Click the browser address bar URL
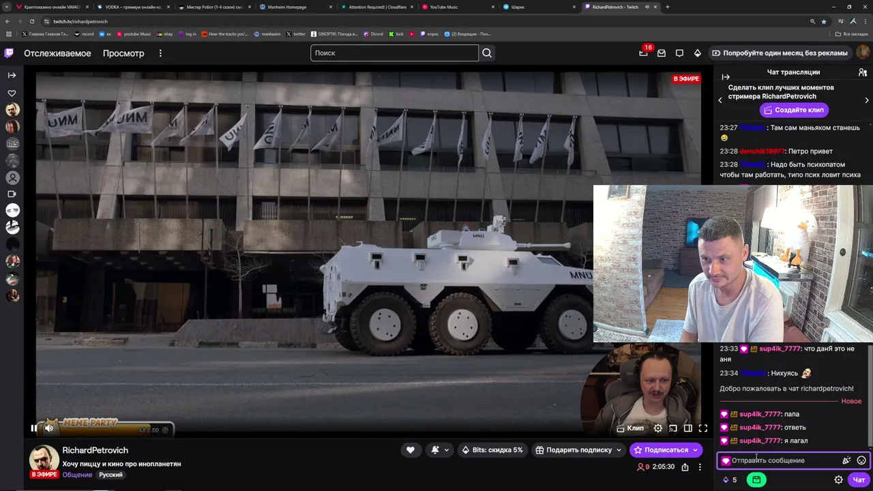This screenshot has width=873, height=491. point(80,21)
